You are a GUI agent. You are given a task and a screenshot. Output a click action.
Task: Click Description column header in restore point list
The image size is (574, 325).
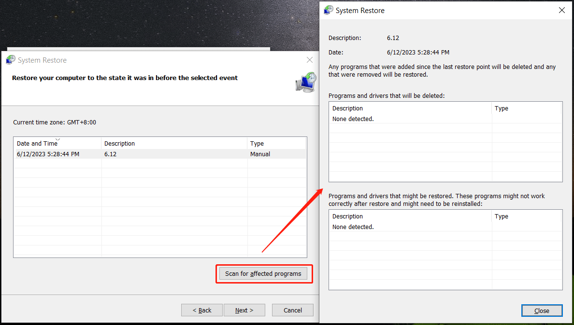click(174, 143)
